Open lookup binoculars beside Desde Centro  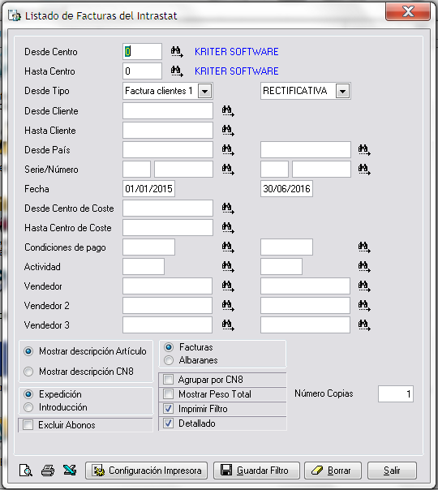[x=177, y=52]
